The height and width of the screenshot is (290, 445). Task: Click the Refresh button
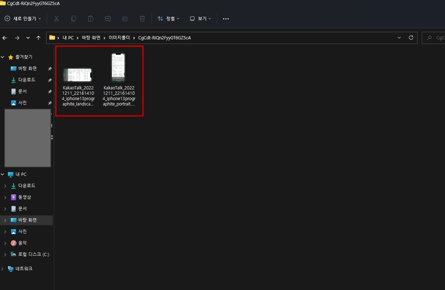click(411, 38)
